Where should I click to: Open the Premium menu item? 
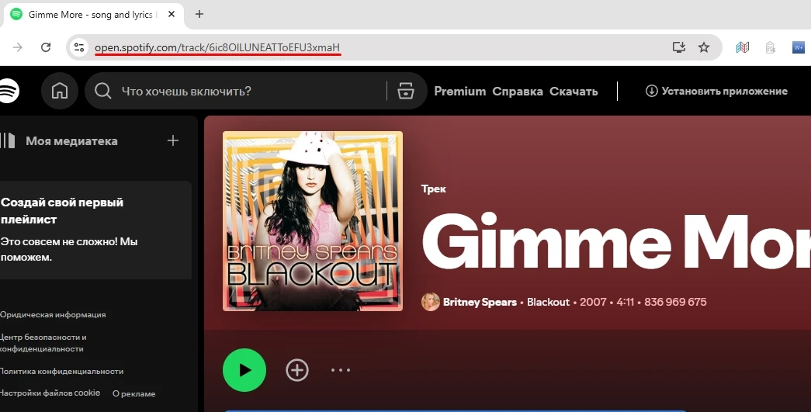(x=459, y=92)
